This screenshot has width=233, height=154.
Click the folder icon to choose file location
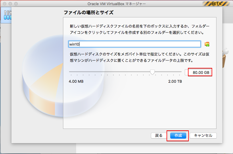[207, 44]
